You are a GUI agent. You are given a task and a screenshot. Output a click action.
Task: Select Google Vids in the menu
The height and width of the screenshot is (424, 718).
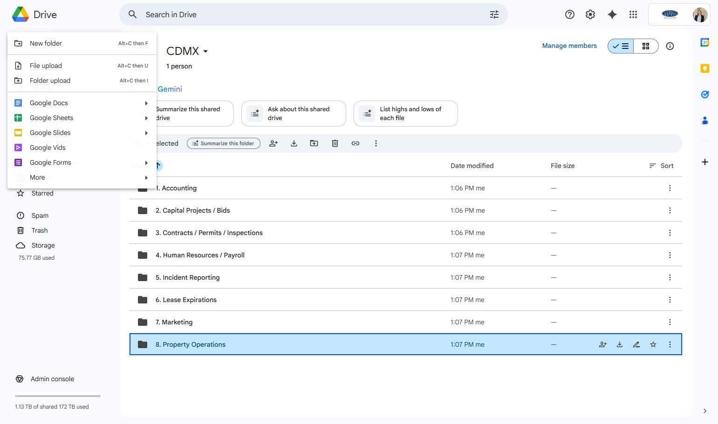point(82,148)
